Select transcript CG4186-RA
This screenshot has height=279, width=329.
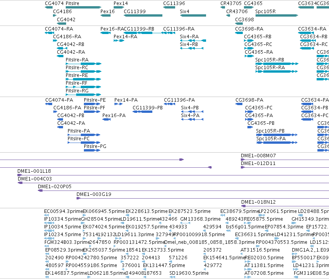pyautogui.click(x=67, y=36)
